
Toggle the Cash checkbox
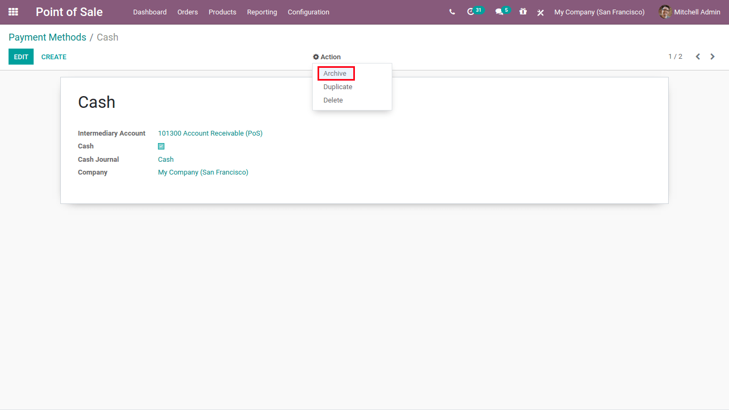click(161, 146)
